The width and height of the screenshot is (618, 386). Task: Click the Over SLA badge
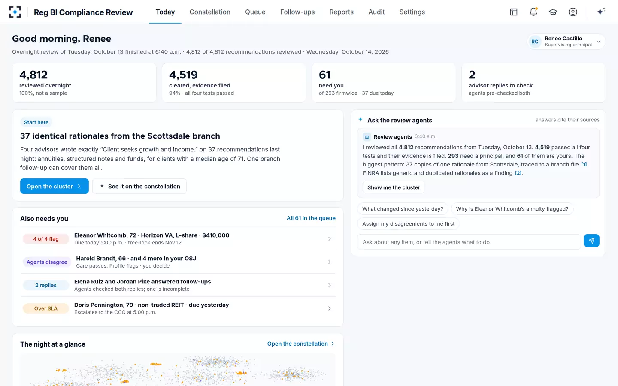tap(46, 308)
